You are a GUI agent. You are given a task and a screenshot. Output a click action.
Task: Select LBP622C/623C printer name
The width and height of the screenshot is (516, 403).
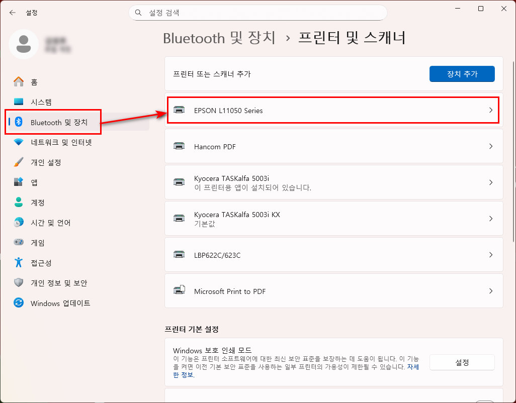point(217,255)
